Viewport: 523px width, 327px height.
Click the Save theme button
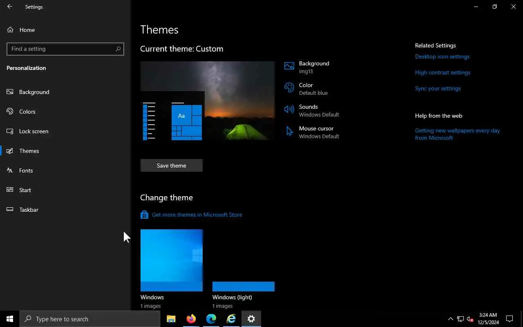172,166
